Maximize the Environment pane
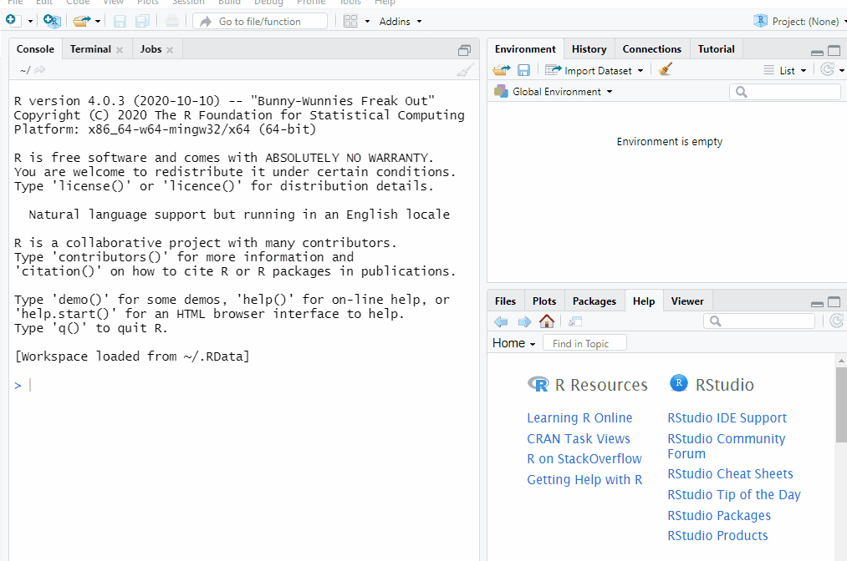 coord(834,51)
